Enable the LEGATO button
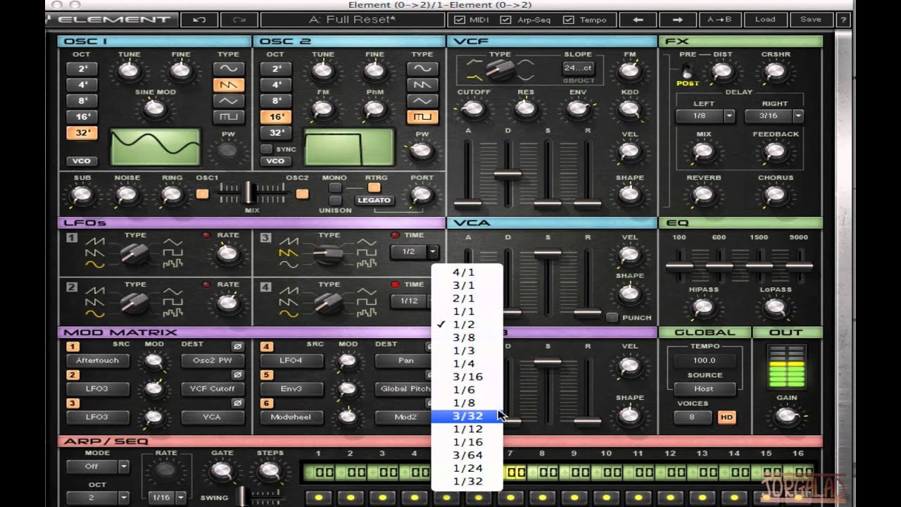This screenshot has height=507, width=901. tap(374, 200)
